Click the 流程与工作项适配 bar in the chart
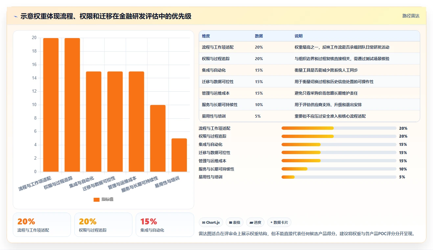 (x=51, y=105)
